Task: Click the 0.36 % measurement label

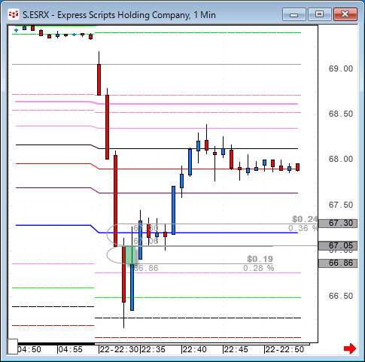Action: tap(303, 228)
